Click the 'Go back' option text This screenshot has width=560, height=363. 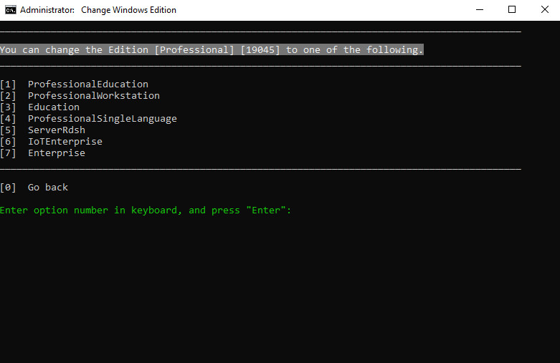(48, 187)
